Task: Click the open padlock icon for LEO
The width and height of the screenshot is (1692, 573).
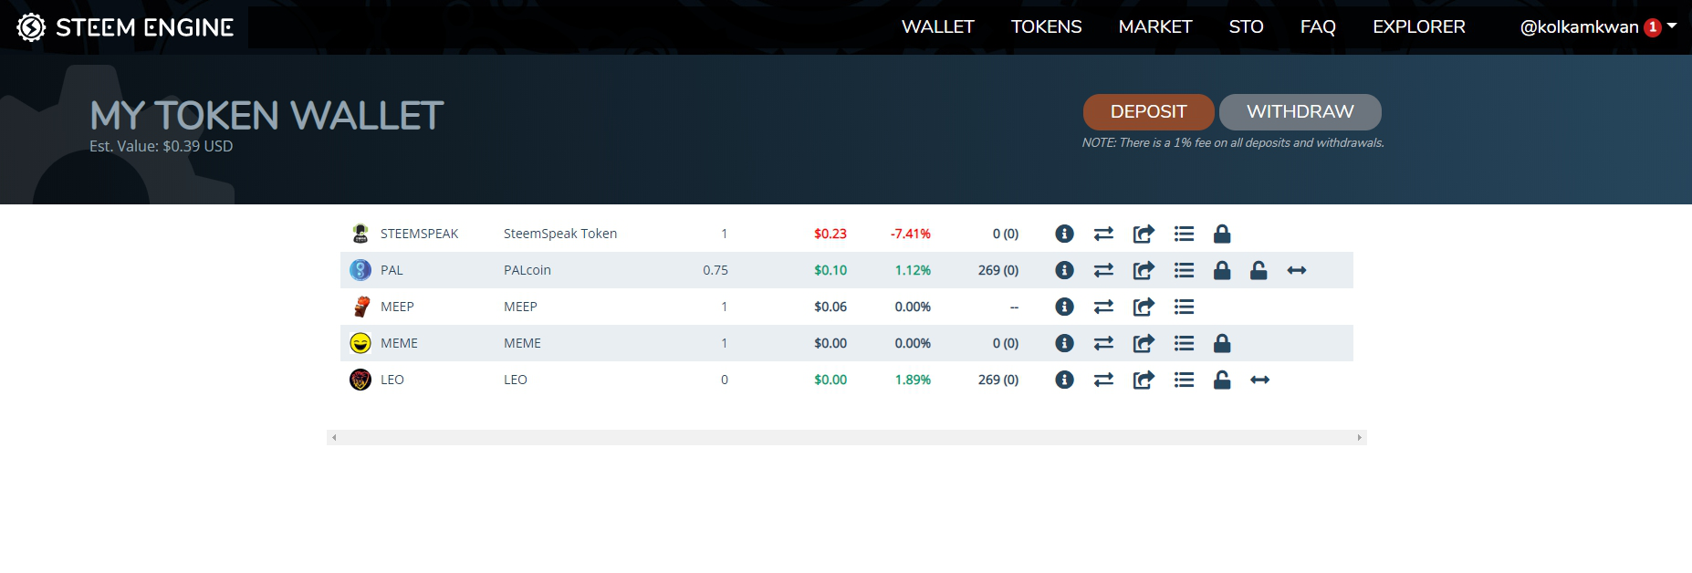Action: [1222, 380]
